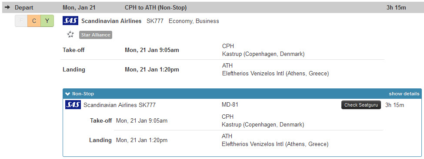Image resolution: width=424 pixels, height=159 pixels.
Task: Click the 3h 15m duration in header
Action: [396, 7]
